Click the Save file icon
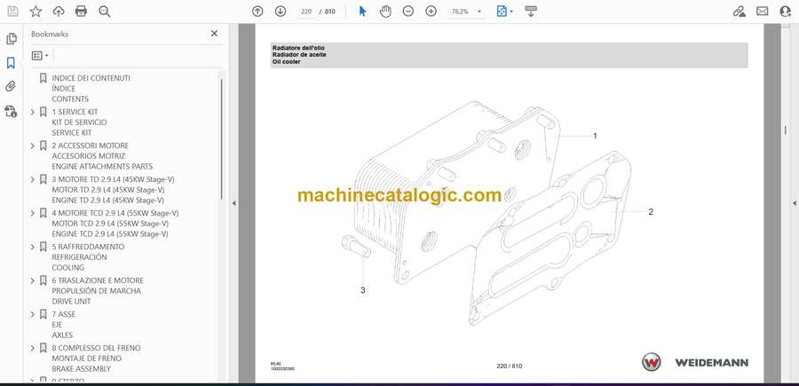Screen dimensions: 799x386 click(12, 12)
